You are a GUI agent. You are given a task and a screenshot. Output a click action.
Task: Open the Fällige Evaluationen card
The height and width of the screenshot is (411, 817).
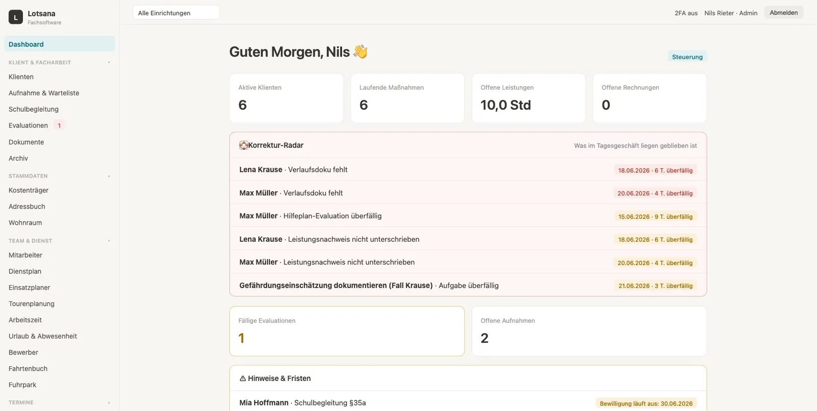[x=347, y=331]
